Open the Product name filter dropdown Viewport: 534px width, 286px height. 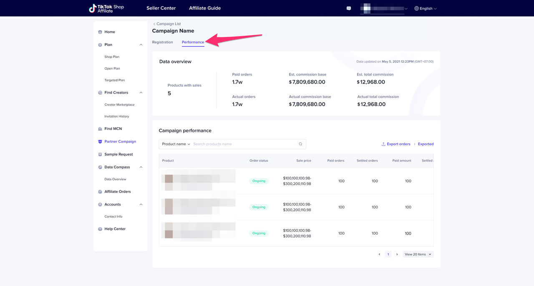click(x=176, y=144)
